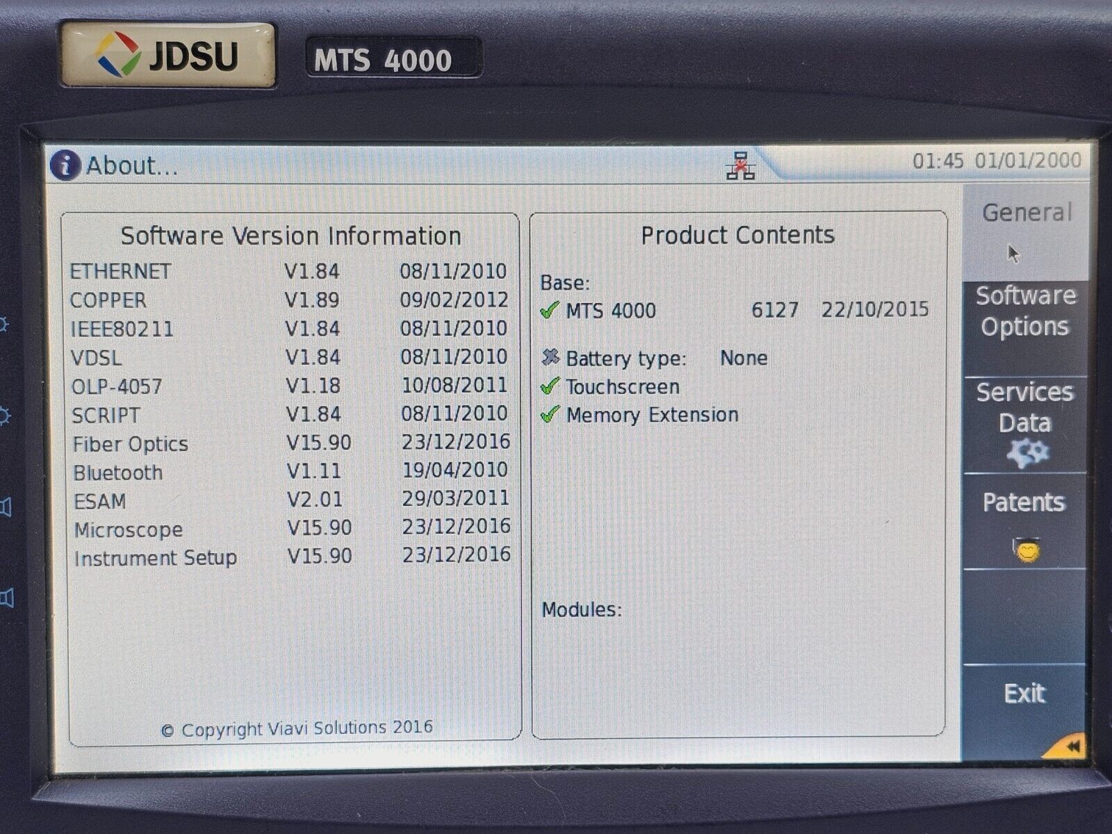Open the Services Data tab
The width and height of the screenshot is (1112, 834).
tap(1025, 424)
